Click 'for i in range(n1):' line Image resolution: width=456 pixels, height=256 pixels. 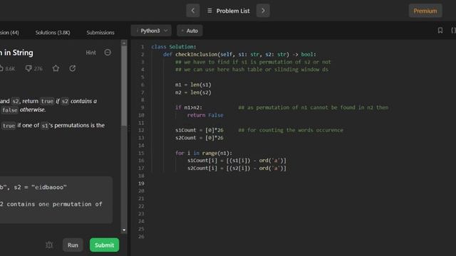coord(204,153)
